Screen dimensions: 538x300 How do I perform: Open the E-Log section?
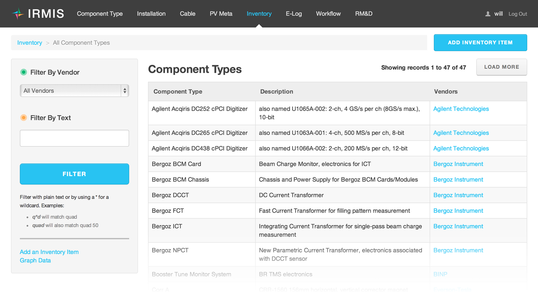click(x=294, y=14)
